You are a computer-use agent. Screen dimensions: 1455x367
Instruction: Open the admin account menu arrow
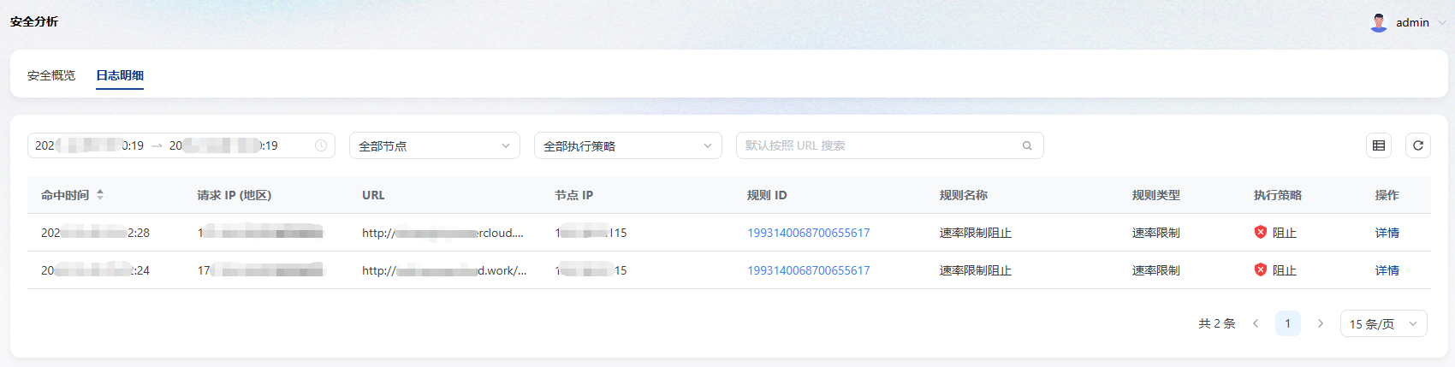pyautogui.click(x=1441, y=23)
